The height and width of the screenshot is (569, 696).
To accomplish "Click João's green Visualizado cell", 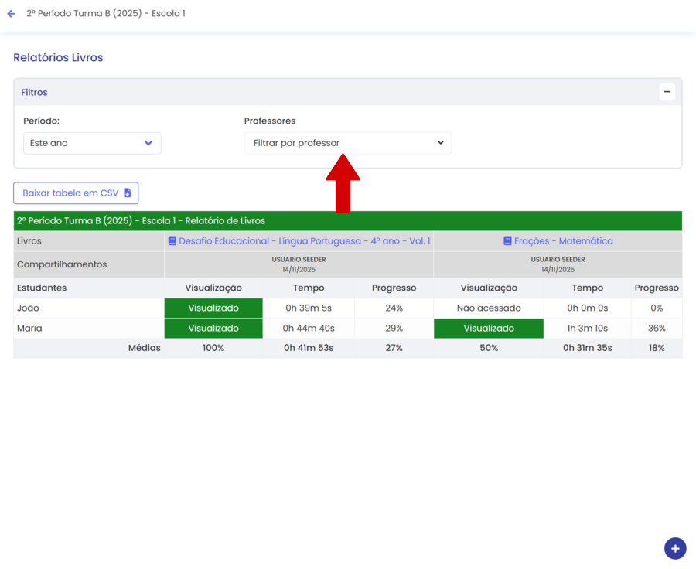I will [213, 308].
